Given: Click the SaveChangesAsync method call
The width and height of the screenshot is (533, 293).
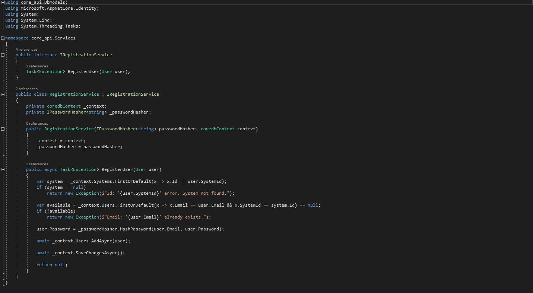Looking at the screenshot, I should click(96, 253).
